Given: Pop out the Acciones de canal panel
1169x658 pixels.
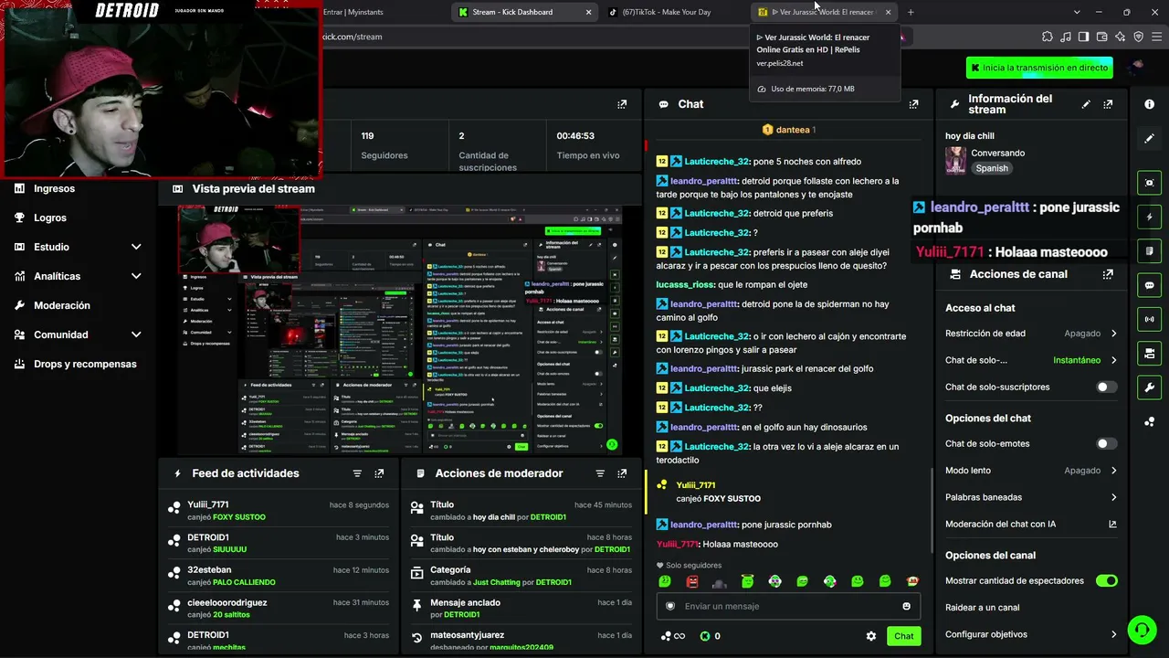Looking at the screenshot, I should (x=1108, y=274).
